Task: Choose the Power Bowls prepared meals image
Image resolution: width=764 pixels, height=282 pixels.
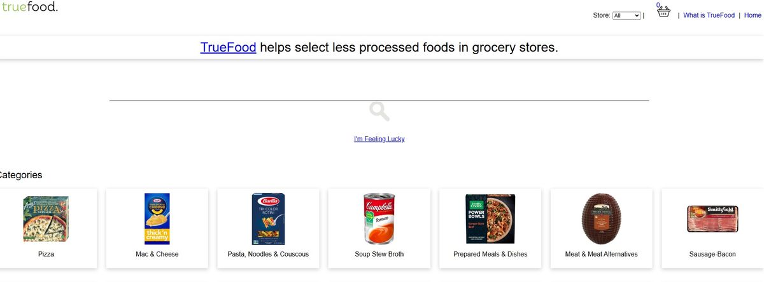Action: pos(490,219)
